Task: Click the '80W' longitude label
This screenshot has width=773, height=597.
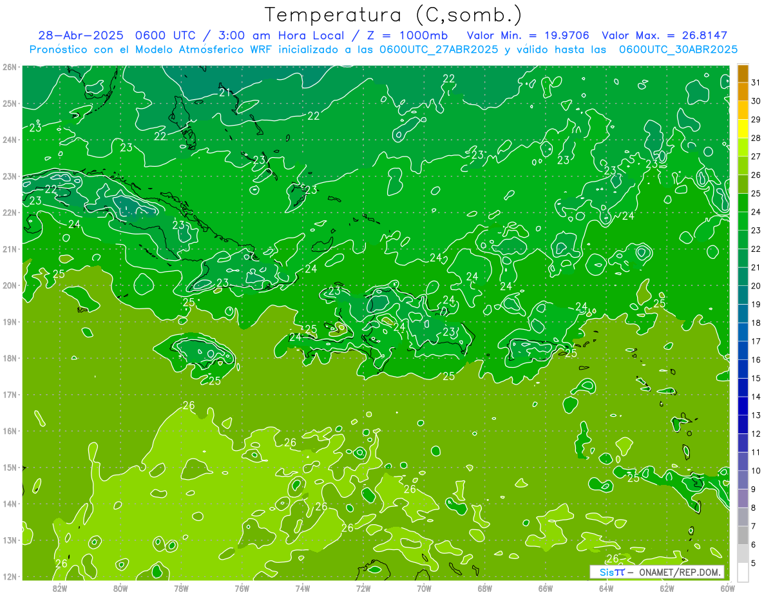Action: coord(120,588)
